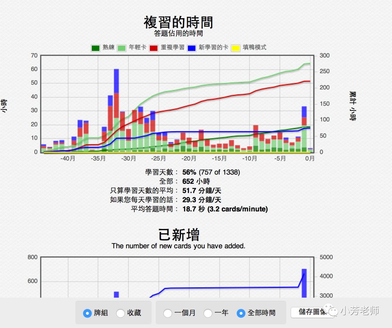Click the 51.7 分鐘/天 value
The width and height of the screenshot is (392, 328).
point(201,191)
